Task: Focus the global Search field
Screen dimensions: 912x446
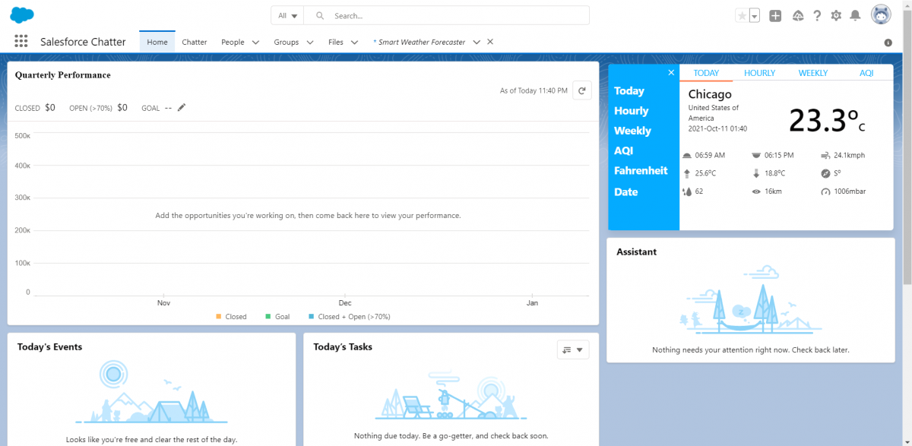Action: pyautogui.click(x=446, y=15)
